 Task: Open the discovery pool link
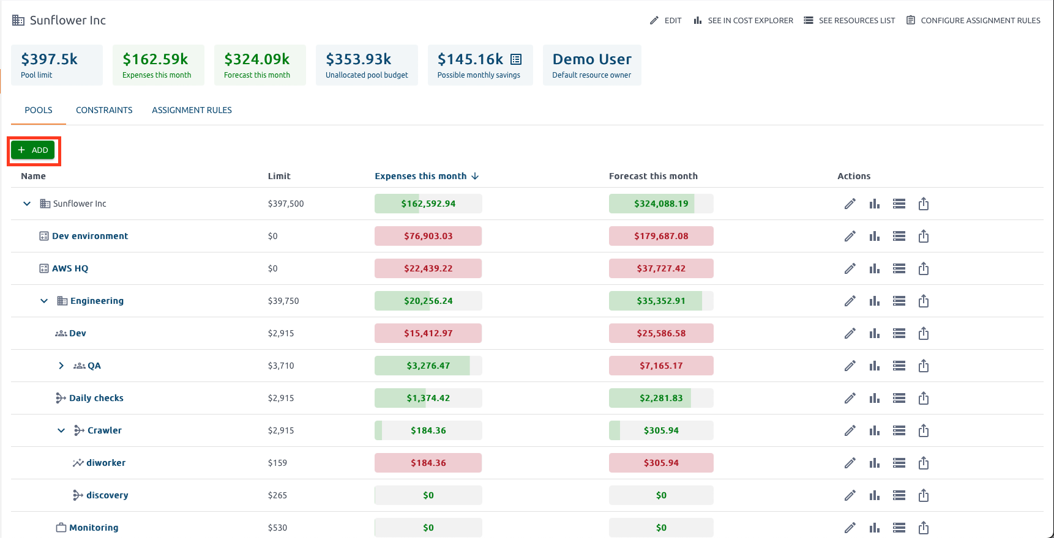tap(107, 495)
